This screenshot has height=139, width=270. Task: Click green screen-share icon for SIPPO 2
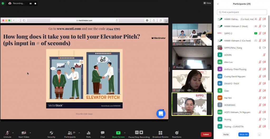(x=256, y=33)
